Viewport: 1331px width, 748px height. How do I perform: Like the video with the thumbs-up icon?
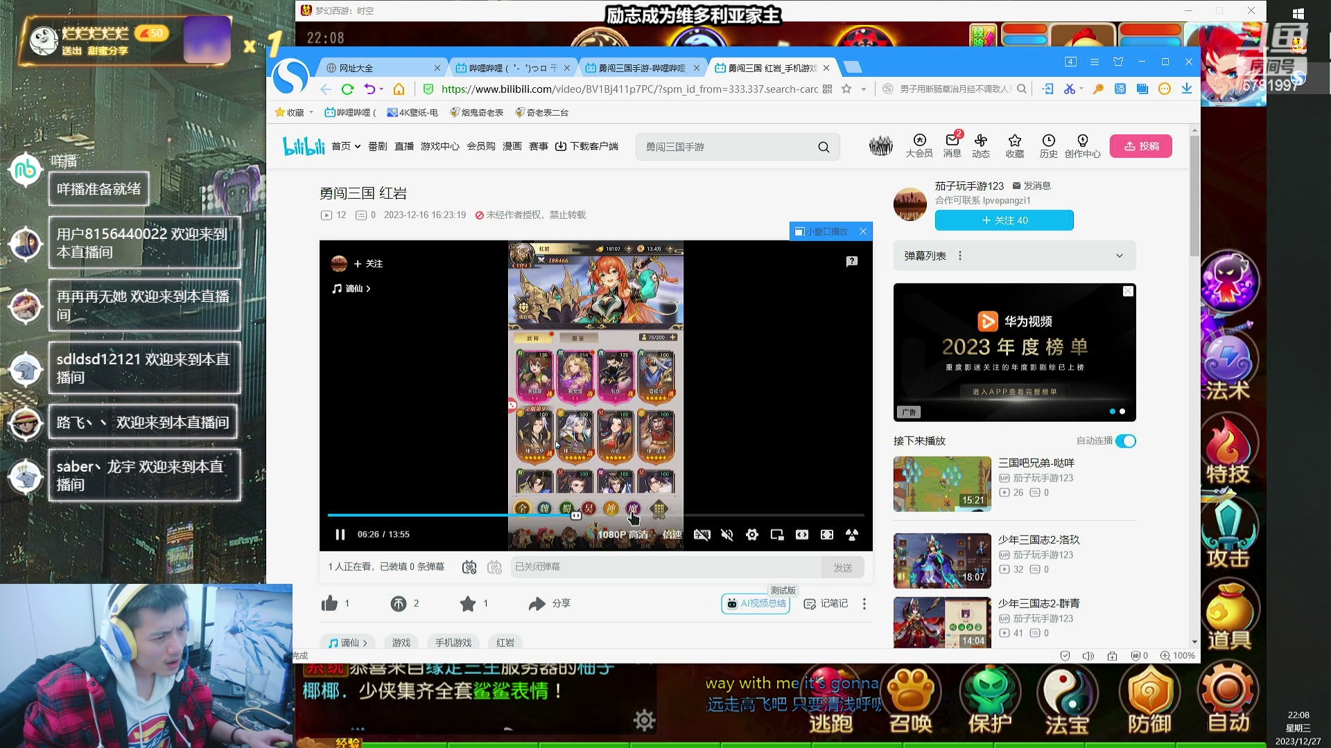[329, 603]
